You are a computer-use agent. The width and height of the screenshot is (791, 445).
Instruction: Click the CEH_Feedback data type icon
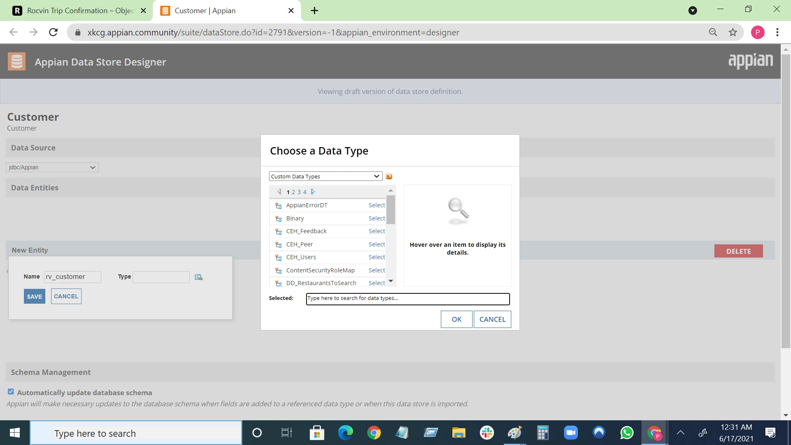[278, 231]
